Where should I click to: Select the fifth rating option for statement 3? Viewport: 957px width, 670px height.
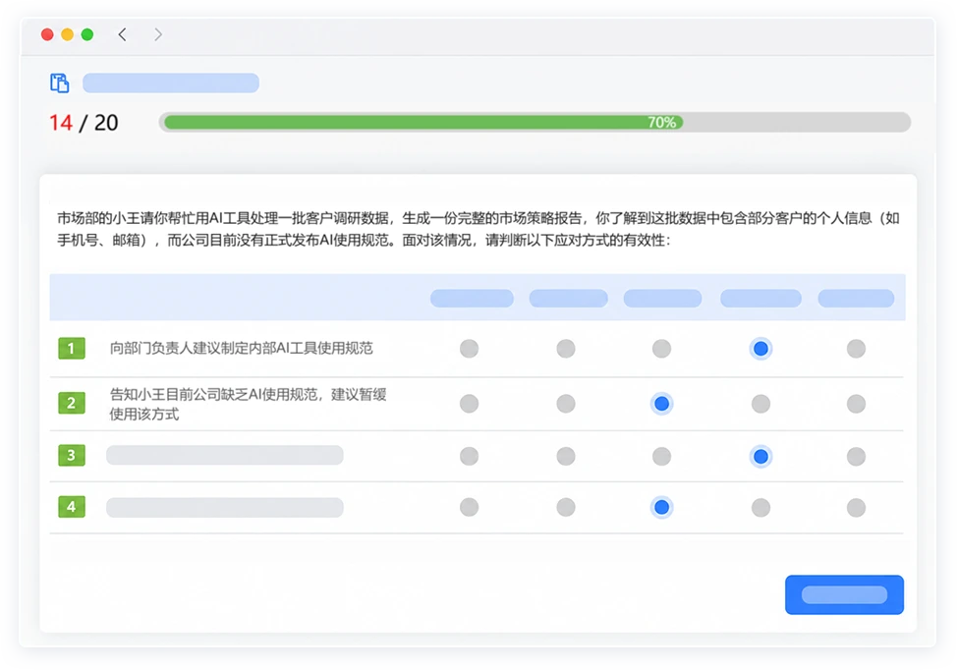pos(856,456)
